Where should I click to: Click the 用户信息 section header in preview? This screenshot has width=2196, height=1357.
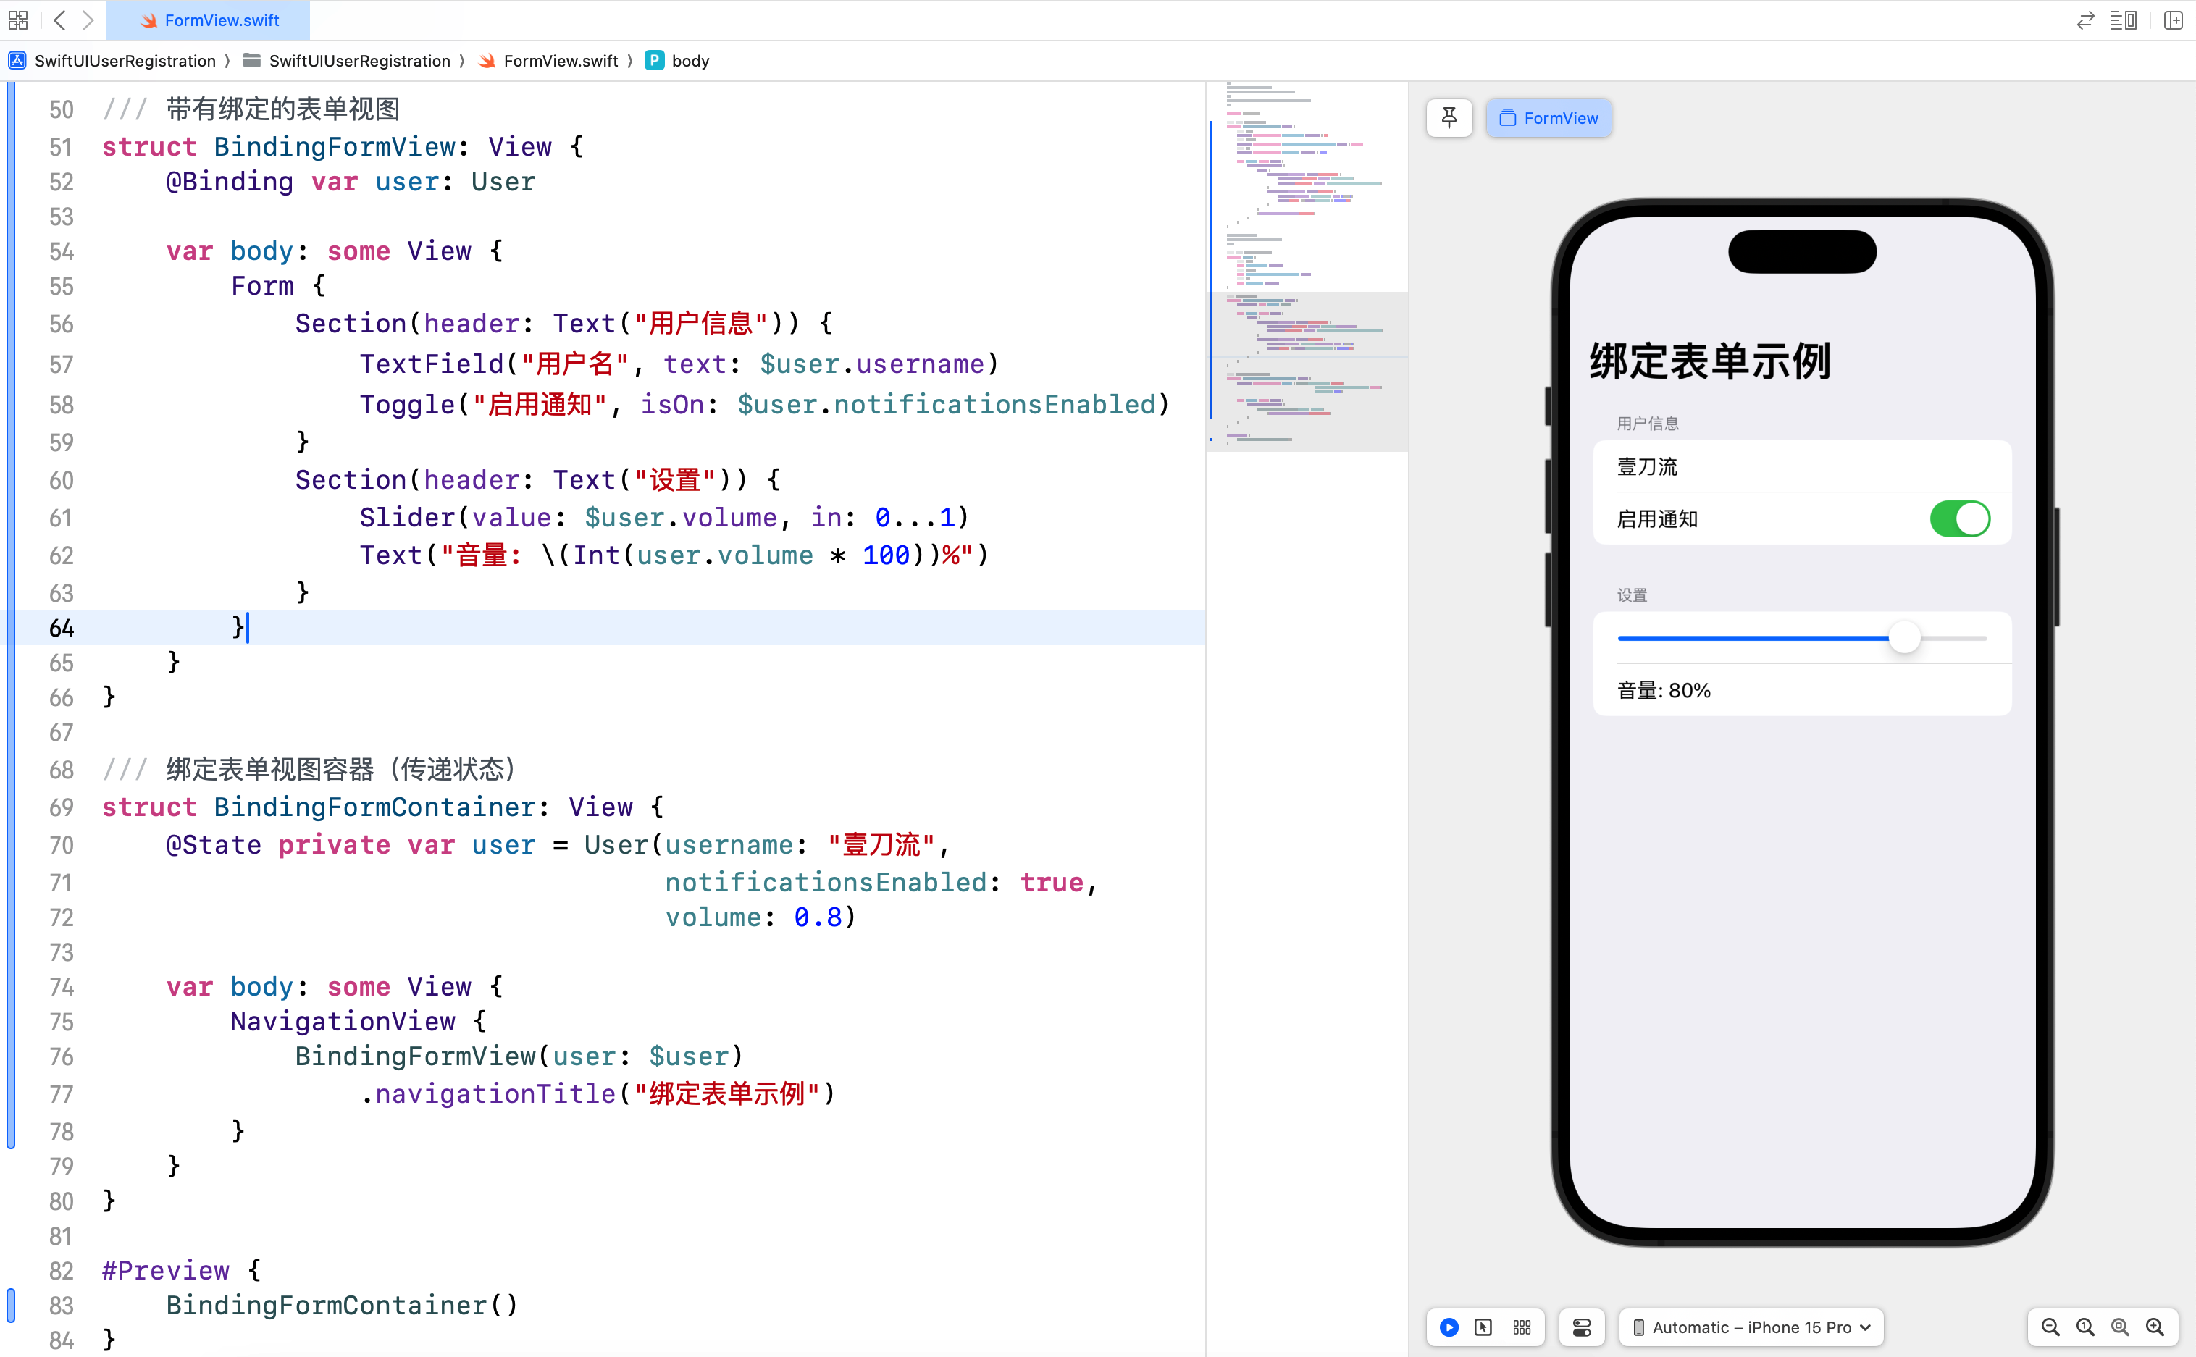tap(1648, 424)
